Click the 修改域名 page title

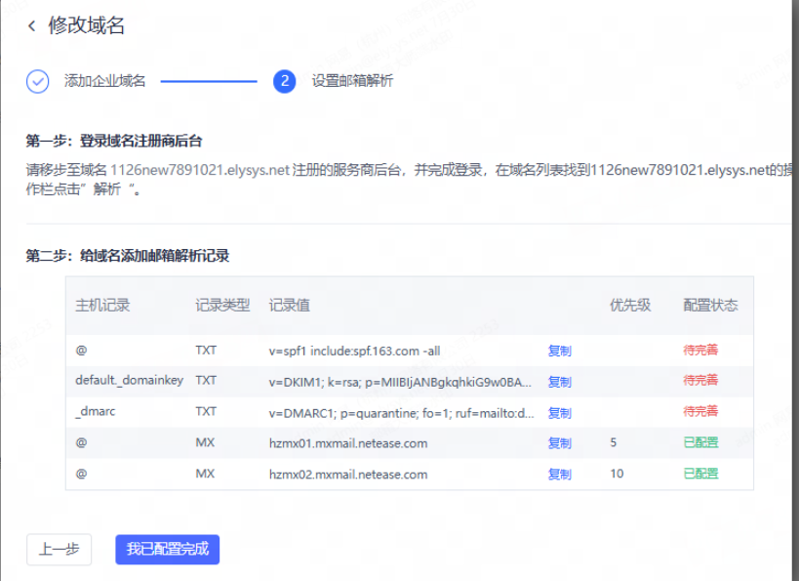pos(87,25)
